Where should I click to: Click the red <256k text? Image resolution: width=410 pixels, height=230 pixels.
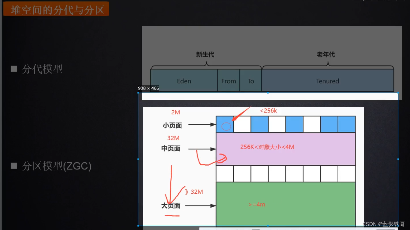(x=269, y=111)
